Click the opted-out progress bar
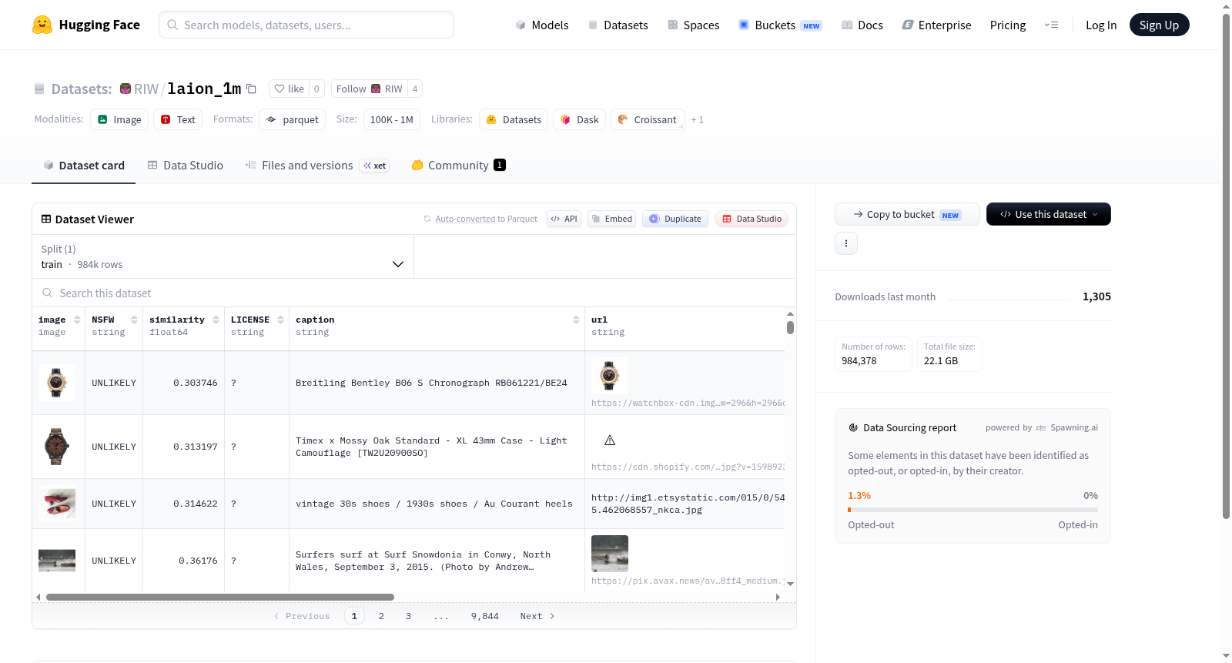 (973, 510)
